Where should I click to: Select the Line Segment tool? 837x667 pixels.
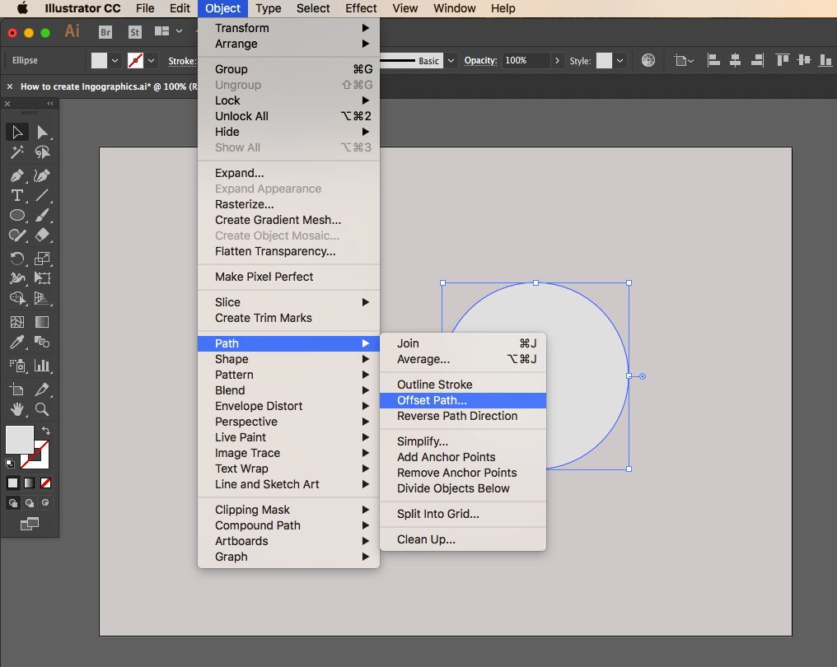coord(42,195)
